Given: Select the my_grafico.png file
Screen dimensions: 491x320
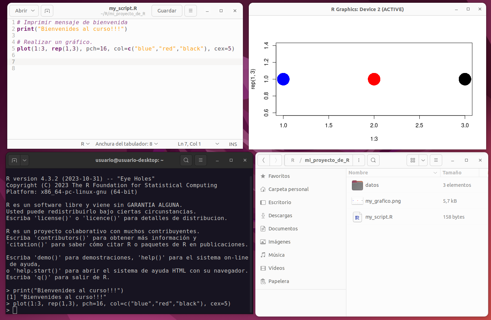Looking at the screenshot, I should pyautogui.click(x=383, y=201).
